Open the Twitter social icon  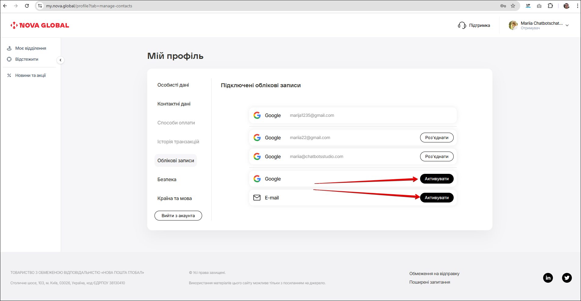(x=567, y=278)
